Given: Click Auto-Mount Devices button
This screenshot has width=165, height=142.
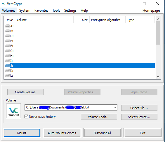Looking at the screenshot, I should click(62, 133).
